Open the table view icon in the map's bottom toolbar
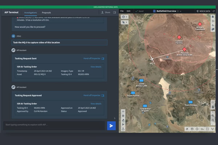The image size is (218, 145). pos(192,129)
